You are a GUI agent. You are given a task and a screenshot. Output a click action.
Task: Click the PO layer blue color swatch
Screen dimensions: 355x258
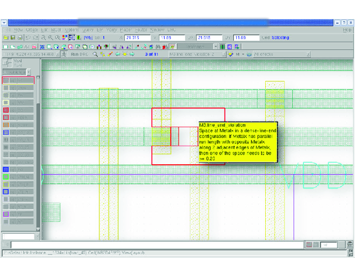point(6,169)
